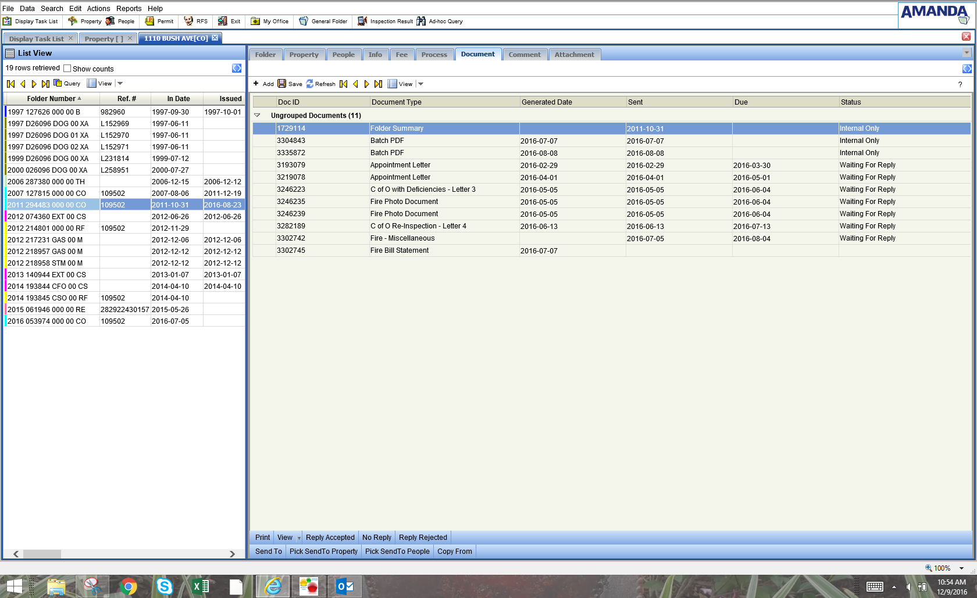Launch the Ad-hoc Query tool
The image size is (977, 598).
point(440,22)
